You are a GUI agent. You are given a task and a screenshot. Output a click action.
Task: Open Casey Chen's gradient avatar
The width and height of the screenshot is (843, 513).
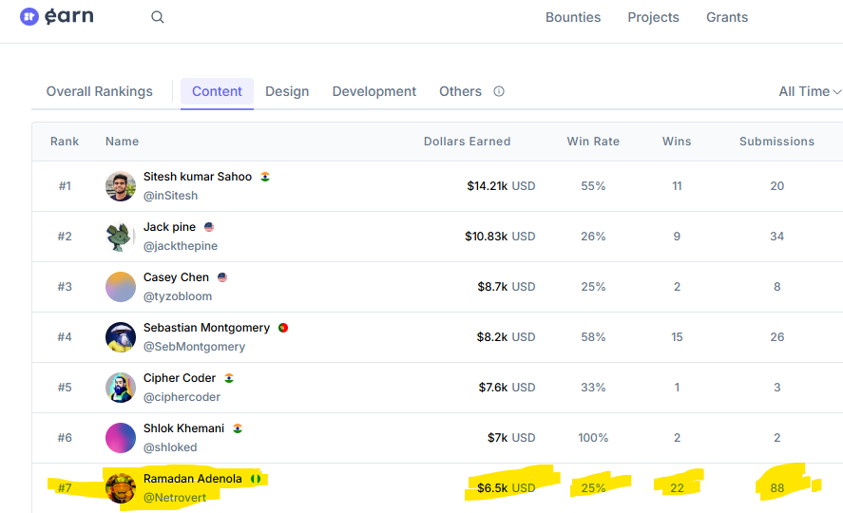[121, 287]
